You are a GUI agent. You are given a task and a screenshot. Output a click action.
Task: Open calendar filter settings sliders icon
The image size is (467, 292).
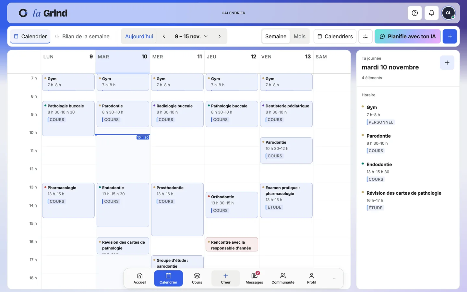point(365,36)
